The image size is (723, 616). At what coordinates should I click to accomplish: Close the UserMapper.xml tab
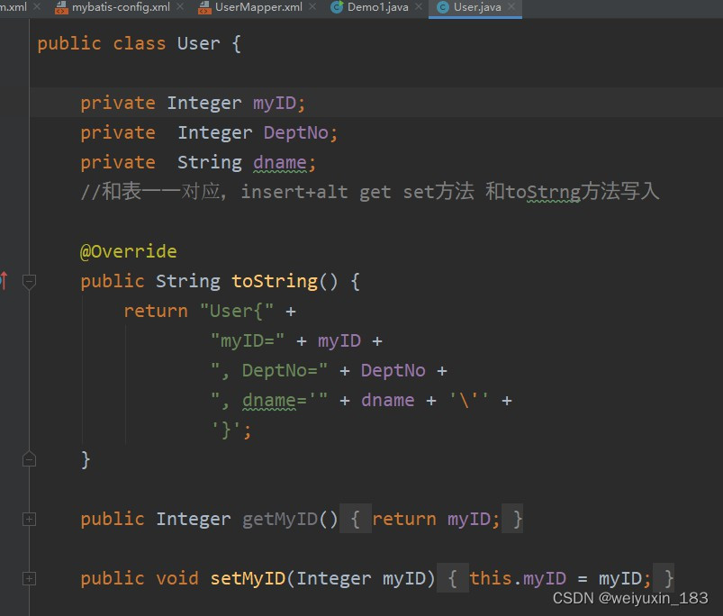[x=312, y=6]
